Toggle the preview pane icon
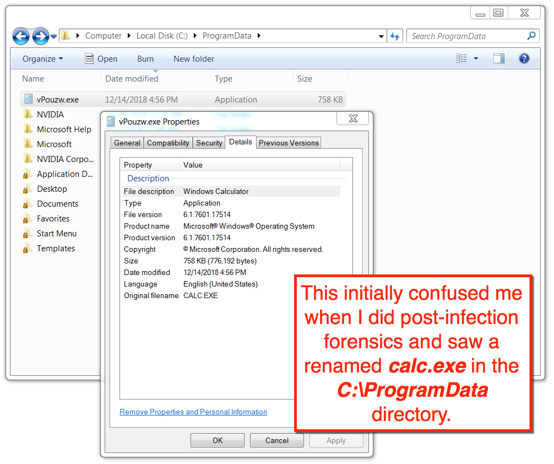 point(499,58)
